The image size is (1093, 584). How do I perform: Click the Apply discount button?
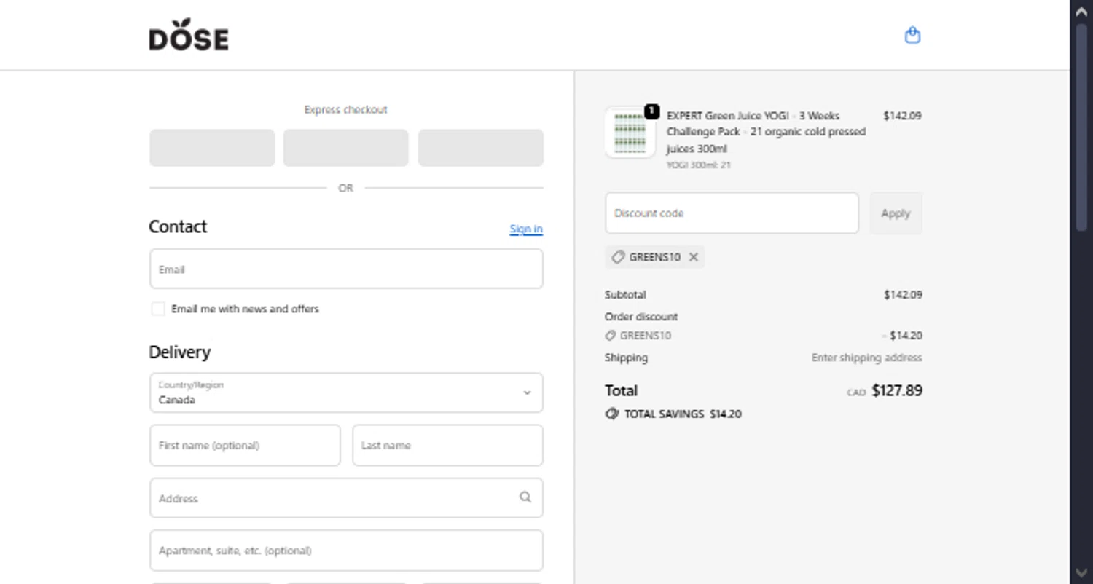click(x=896, y=213)
